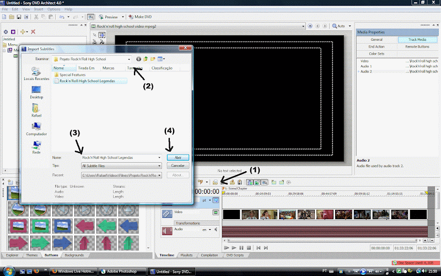This screenshot has width=441, height=276.
Task: Click the go-to-end transport button
Action: coord(266,248)
